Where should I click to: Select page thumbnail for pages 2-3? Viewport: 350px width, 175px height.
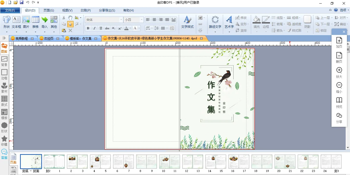coord(77,162)
